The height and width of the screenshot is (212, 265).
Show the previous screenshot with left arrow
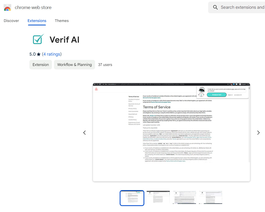tap(85, 133)
